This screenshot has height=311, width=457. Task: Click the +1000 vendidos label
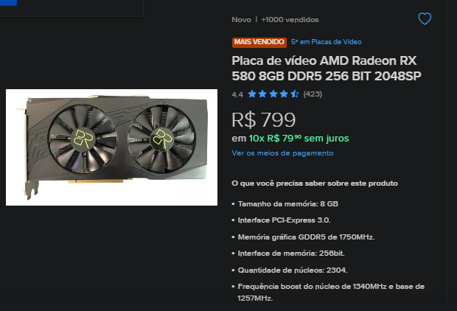pyautogui.click(x=290, y=20)
